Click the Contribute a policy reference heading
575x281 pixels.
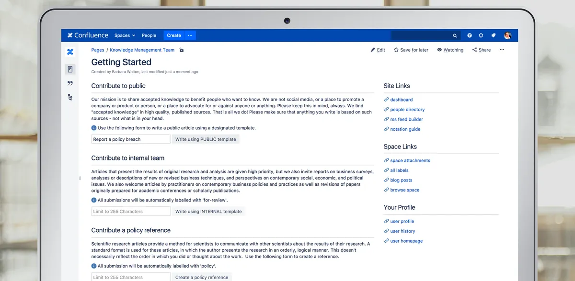click(x=131, y=230)
